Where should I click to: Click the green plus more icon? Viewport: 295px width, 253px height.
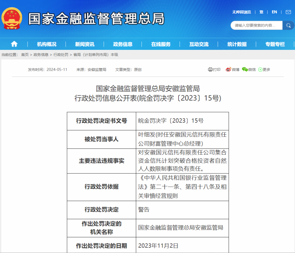260,70
